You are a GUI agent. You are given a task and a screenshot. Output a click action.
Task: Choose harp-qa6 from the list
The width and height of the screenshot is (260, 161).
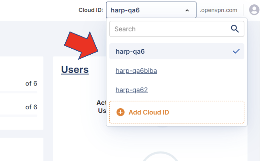176,51
